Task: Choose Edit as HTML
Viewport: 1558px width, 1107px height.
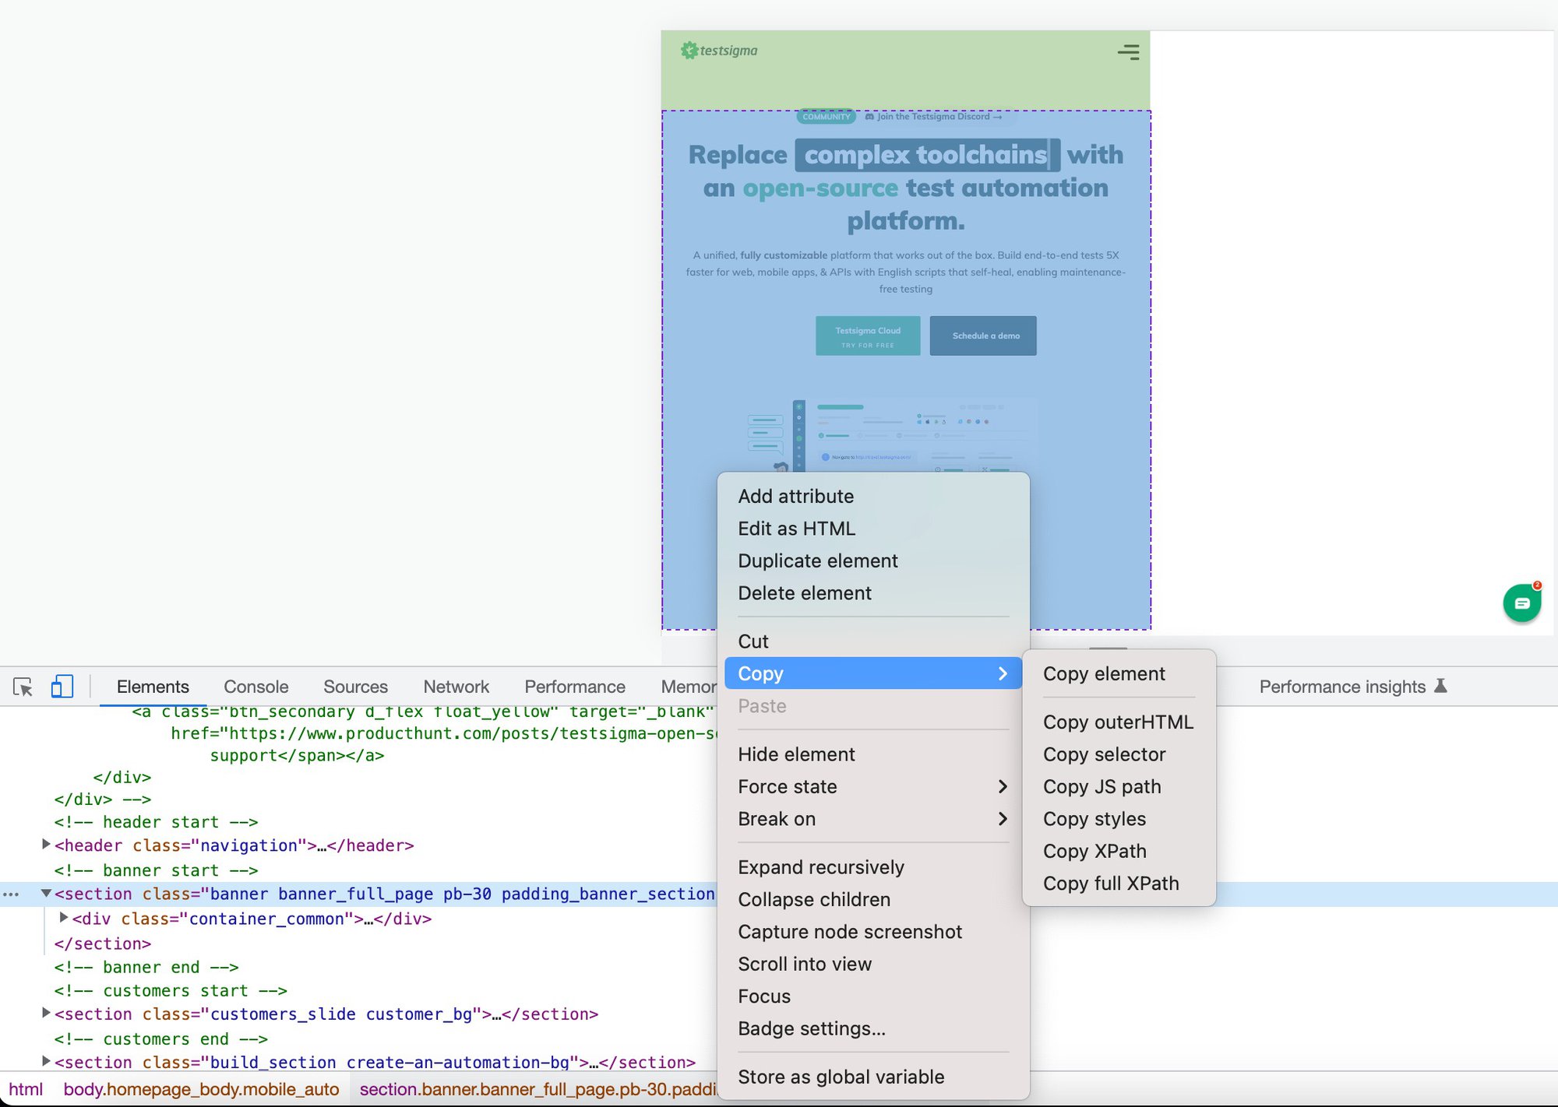Action: [x=873, y=529]
